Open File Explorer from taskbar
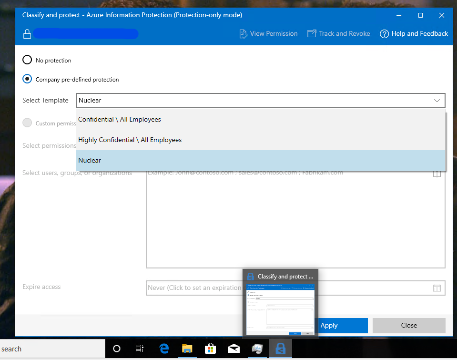Image resolution: width=457 pixels, height=360 pixels. click(187, 349)
